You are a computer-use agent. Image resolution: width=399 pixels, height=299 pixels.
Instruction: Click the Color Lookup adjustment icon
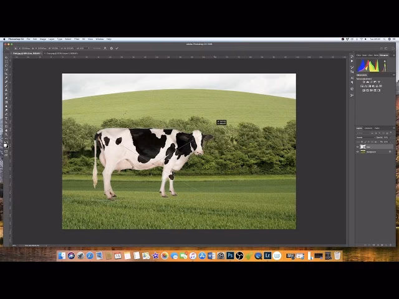pos(381,86)
